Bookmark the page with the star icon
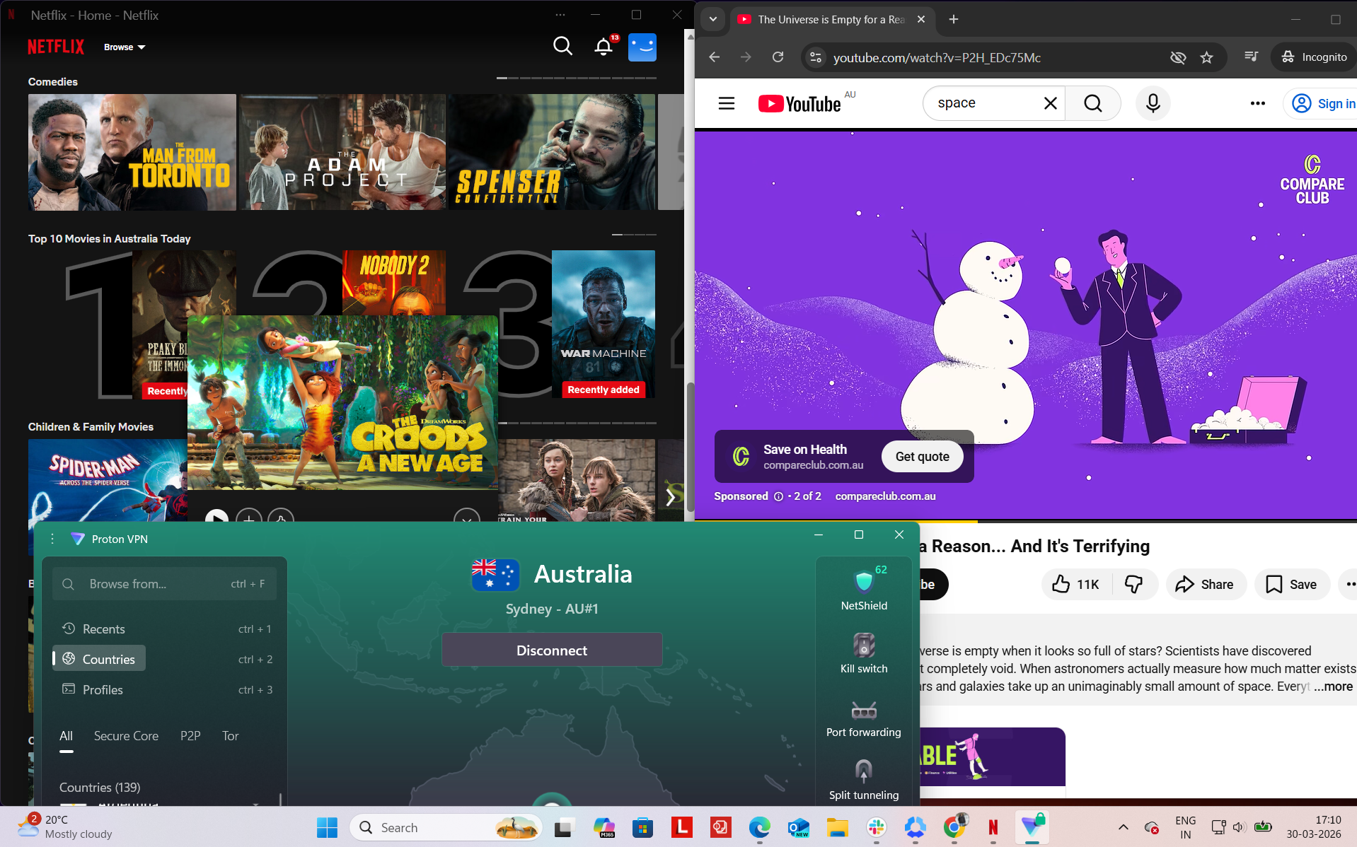 1208,57
